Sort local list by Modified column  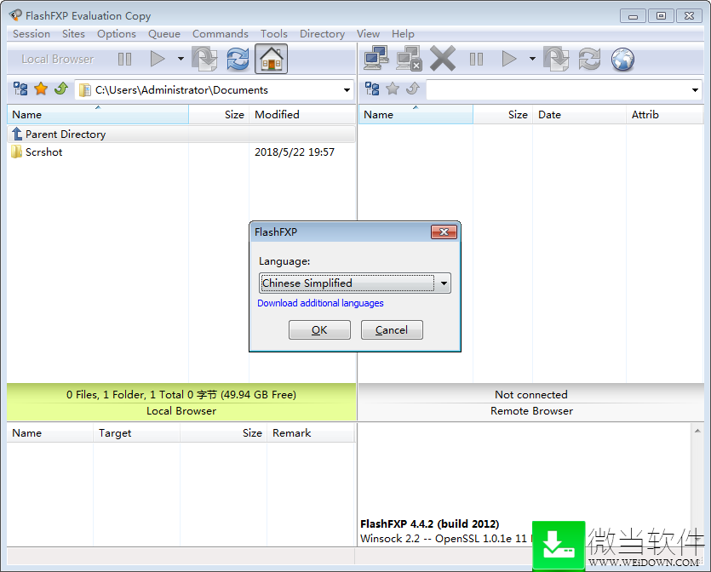pyautogui.click(x=302, y=115)
